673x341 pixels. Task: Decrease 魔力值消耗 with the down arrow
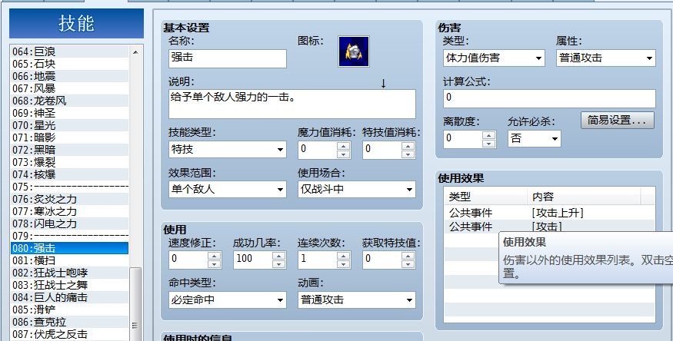343,154
